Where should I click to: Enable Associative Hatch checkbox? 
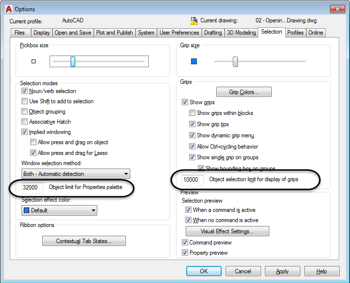[24, 122]
